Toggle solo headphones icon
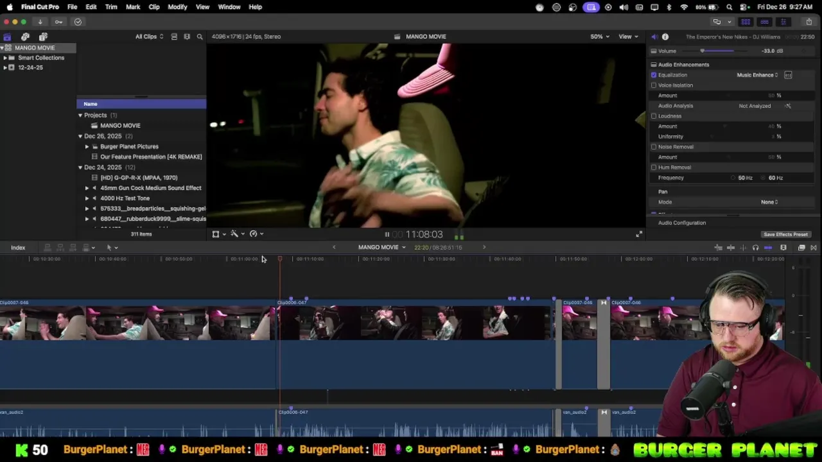 755,248
